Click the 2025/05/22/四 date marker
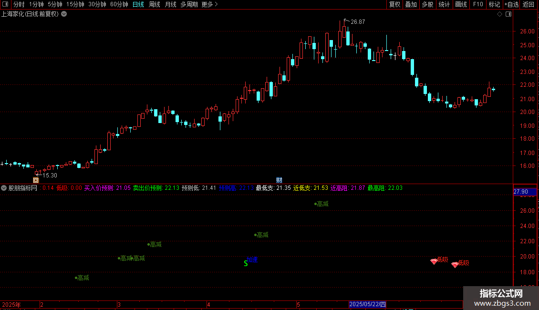539x310 pixels. (367, 304)
